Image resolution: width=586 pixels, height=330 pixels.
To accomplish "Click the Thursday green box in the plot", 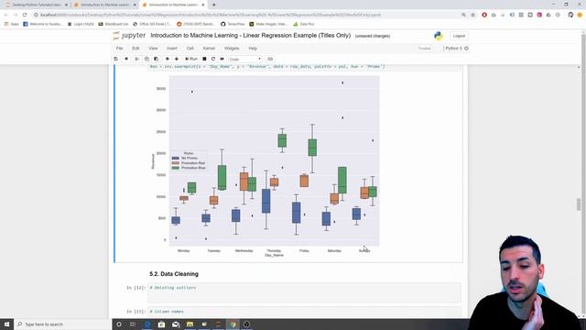I will [x=282, y=140].
